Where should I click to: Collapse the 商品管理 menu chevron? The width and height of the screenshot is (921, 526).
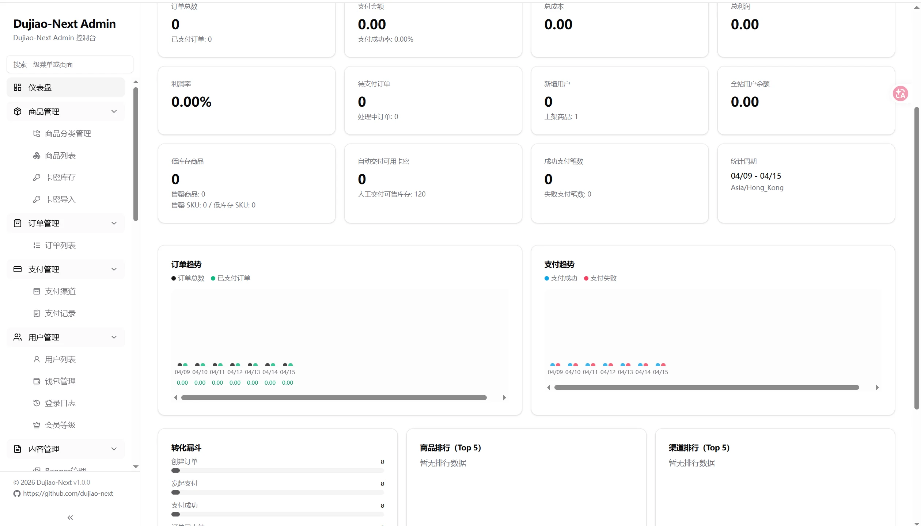(x=114, y=111)
